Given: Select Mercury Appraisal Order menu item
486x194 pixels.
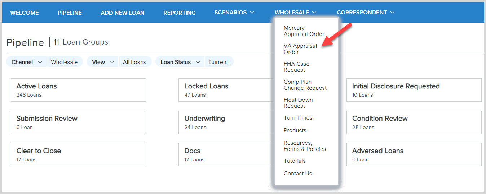Looking at the screenshot, I should 304,31.
